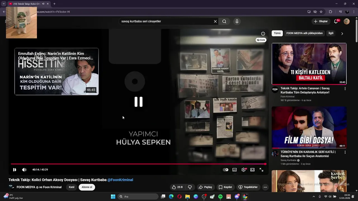Image resolution: width=358 pixels, height=201 pixels.
Task: Open the suggested Emrullah Erdinç video card
Action: click(x=56, y=71)
